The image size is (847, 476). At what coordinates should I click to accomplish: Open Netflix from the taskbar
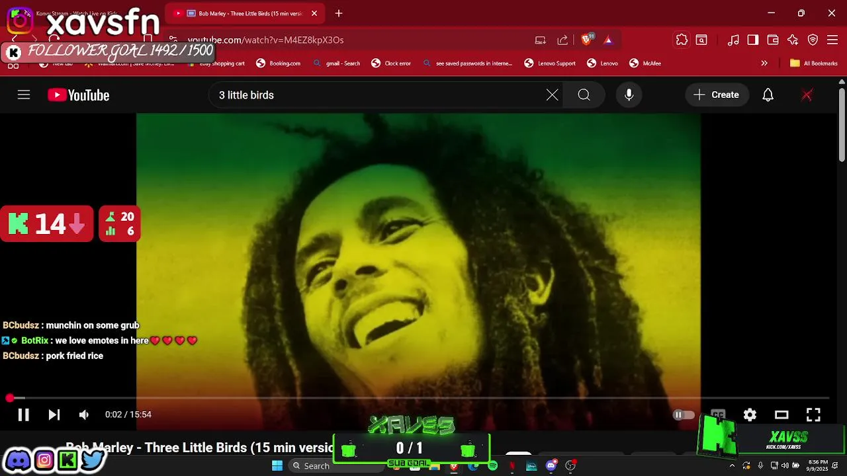click(512, 466)
